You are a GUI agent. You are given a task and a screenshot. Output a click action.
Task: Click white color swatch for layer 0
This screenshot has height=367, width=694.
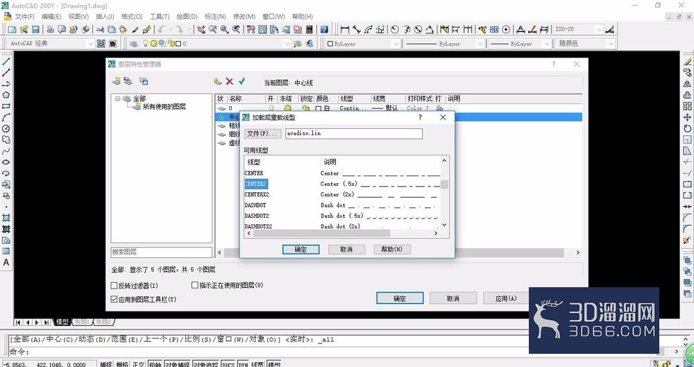coord(319,108)
